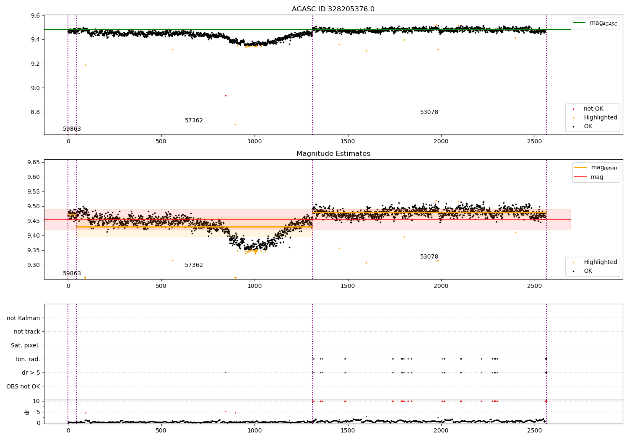
Task: Click the 'Ion. rad.' row label
Action: coord(28,359)
